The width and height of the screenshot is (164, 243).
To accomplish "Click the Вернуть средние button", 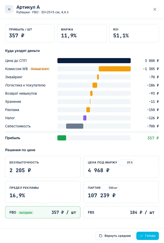I will tap(115, 236).
